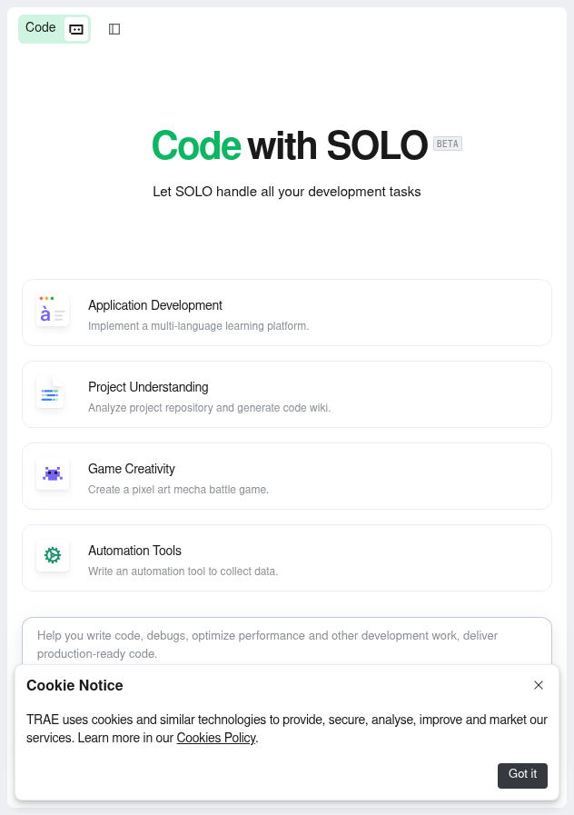Click the Automation Tools gear icon

53,557
